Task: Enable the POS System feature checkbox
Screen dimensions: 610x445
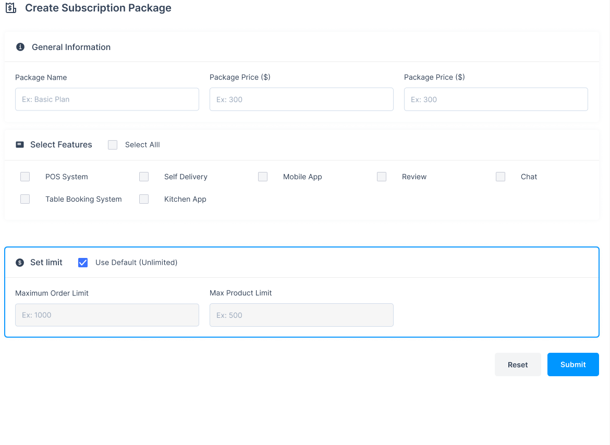Action: coord(25,177)
